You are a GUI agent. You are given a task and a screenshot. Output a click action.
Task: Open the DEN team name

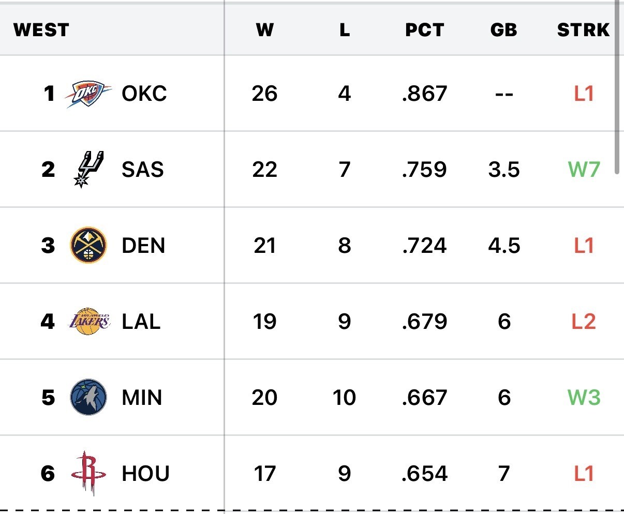click(143, 246)
